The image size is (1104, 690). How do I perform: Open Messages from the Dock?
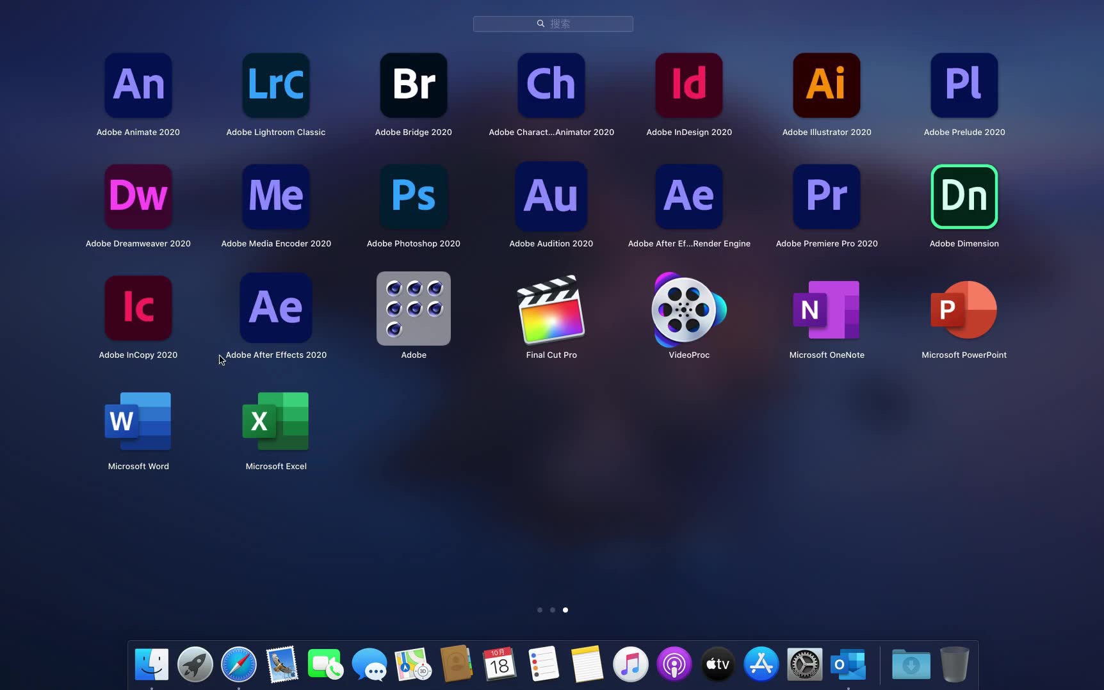[x=369, y=664]
